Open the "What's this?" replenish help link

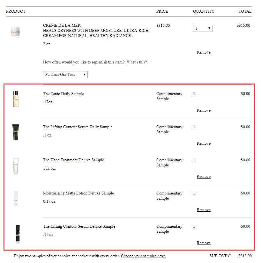[x=137, y=62]
